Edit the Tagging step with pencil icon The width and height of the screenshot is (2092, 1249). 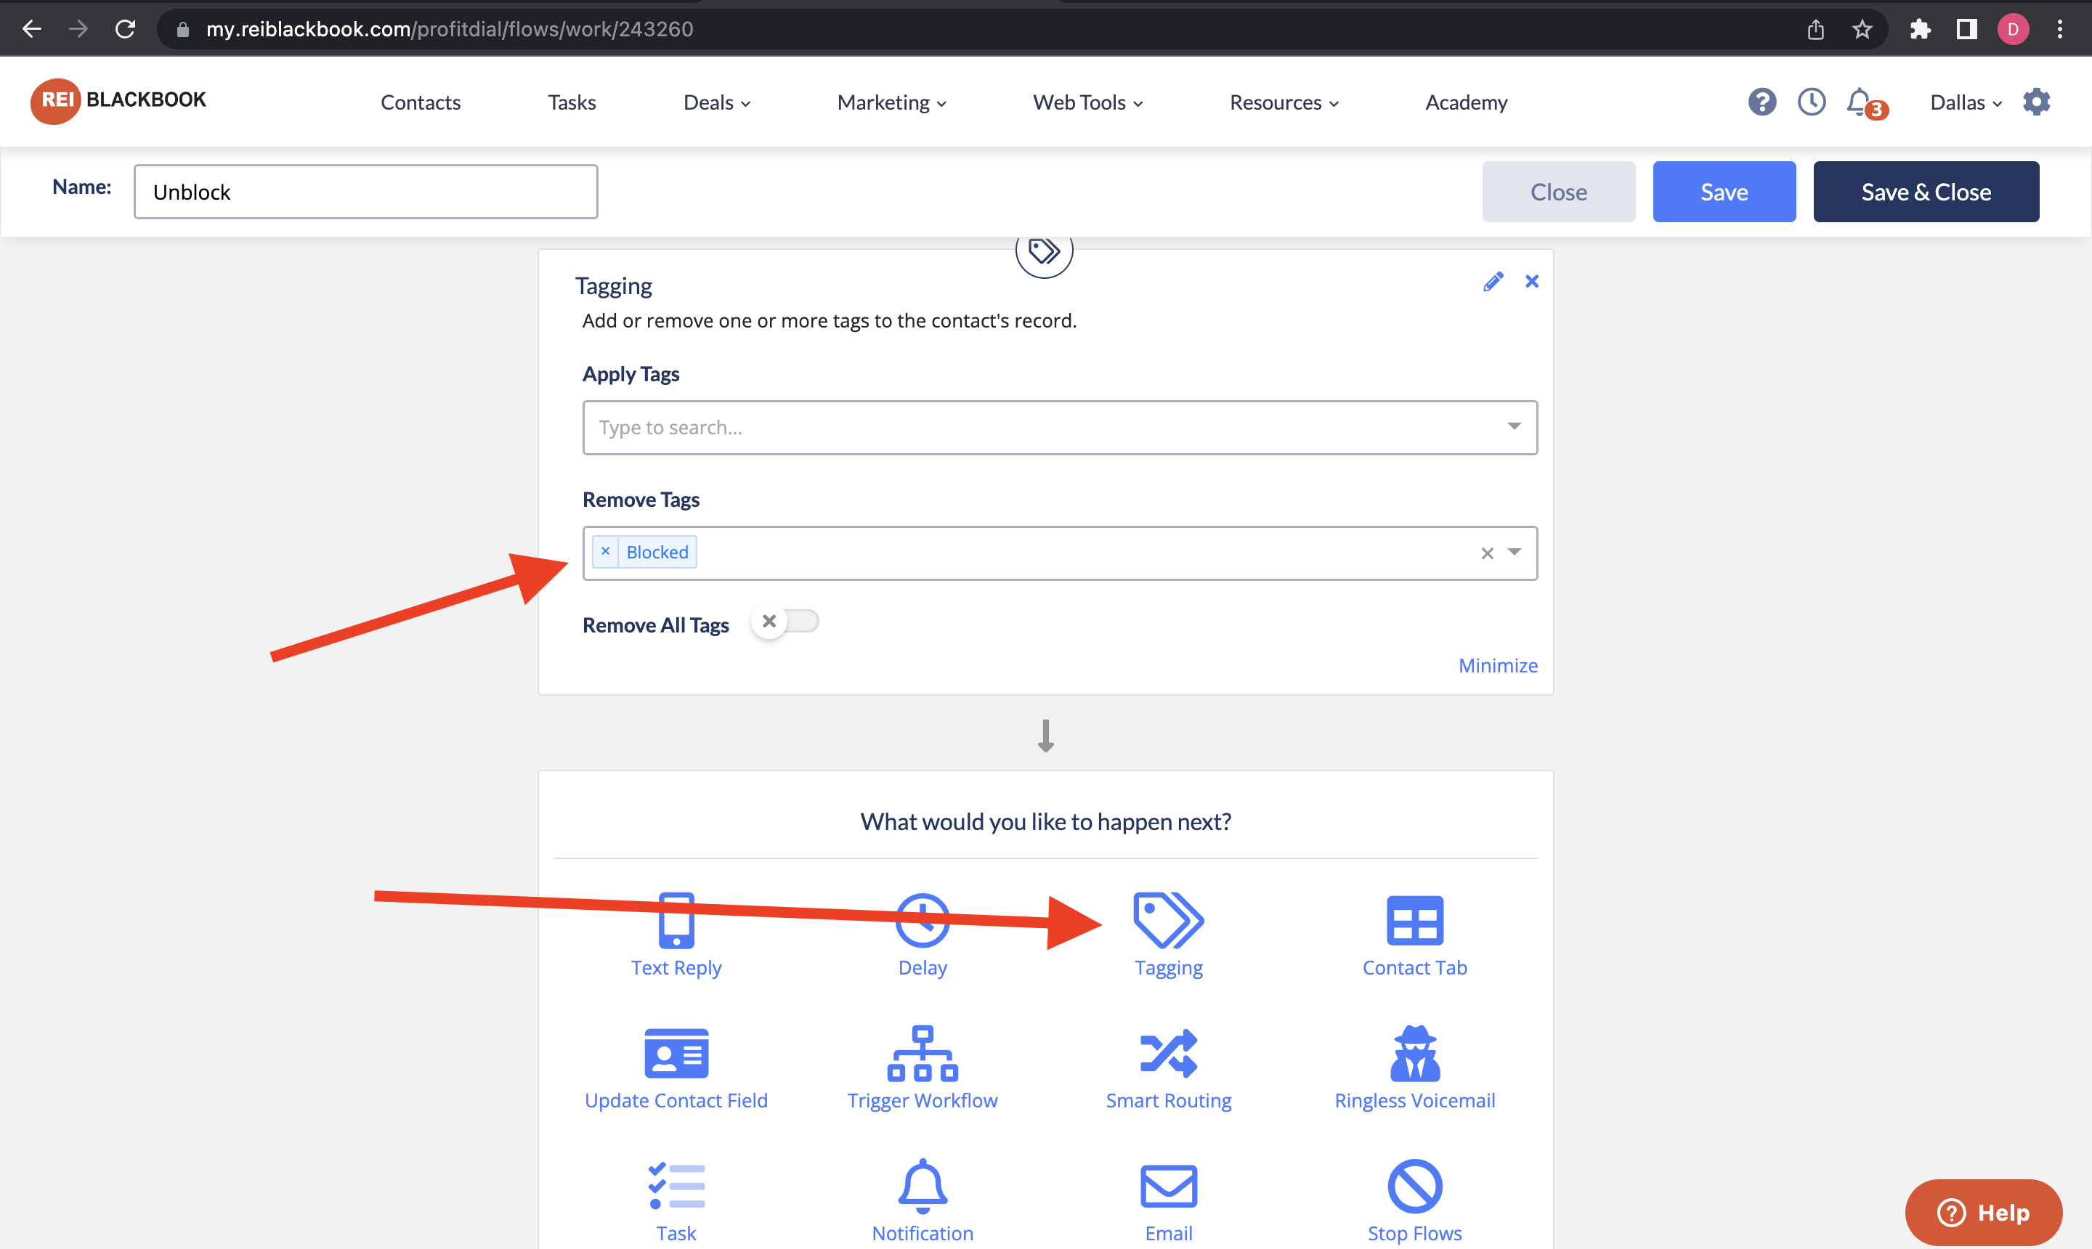pyautogui.click(x=1493, y=281)
